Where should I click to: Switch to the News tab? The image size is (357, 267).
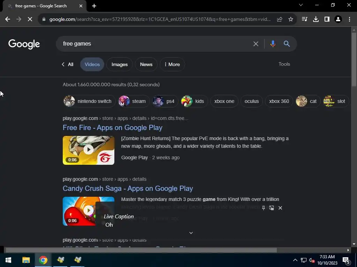click(x=146, y=64)
